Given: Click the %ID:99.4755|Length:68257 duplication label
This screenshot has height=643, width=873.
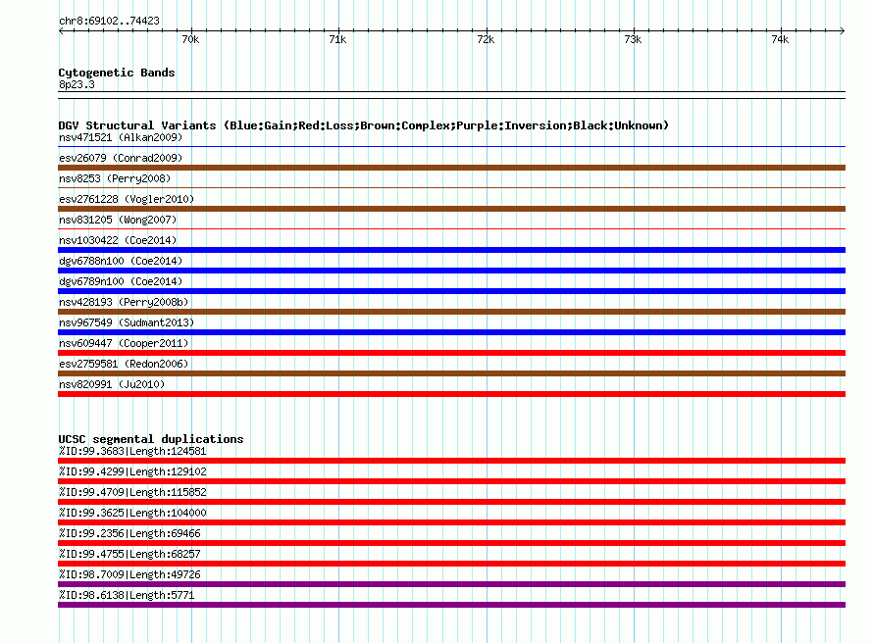Looking at the screenshot, I should pyautogui.click(x=129, y=554).
